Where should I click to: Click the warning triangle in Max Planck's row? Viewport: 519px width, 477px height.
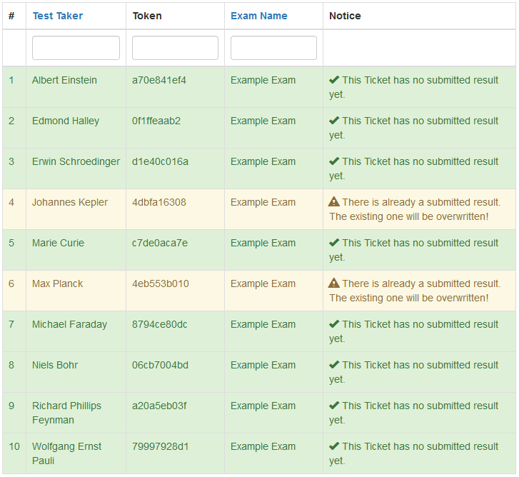tap(333, 283)
